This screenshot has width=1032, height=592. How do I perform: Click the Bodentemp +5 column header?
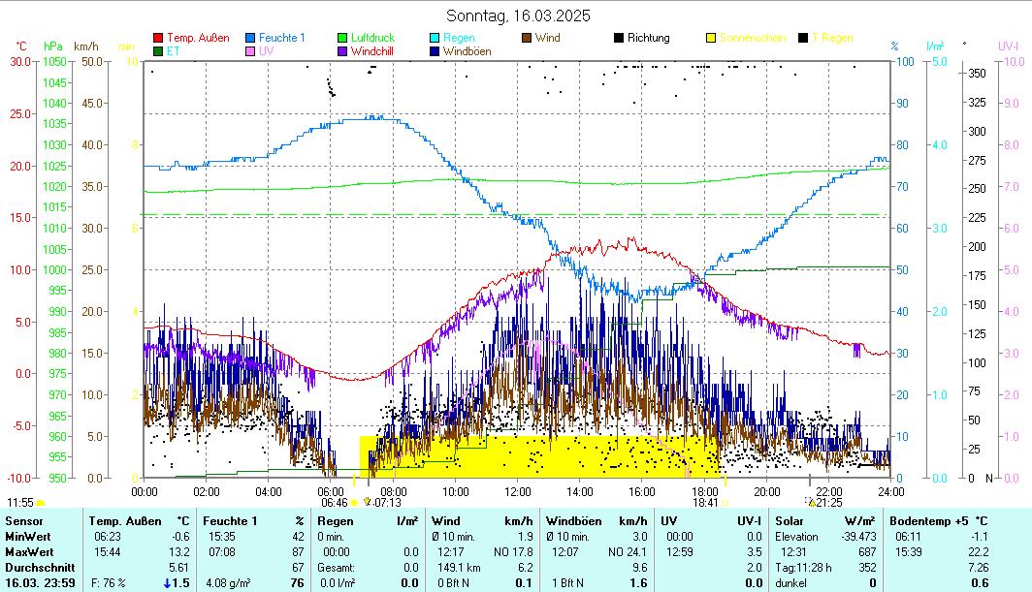tap(926, 521)
